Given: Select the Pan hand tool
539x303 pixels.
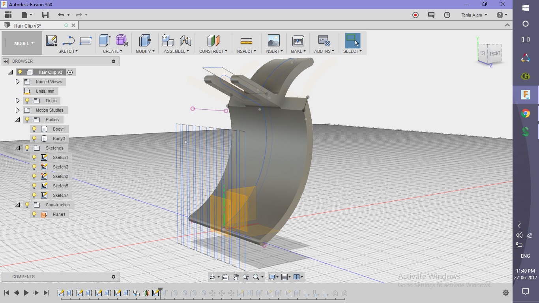Looking at the screenshot, I should (236, 277).
